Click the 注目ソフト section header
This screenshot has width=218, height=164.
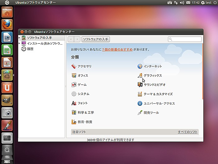(x=135, y=132)
